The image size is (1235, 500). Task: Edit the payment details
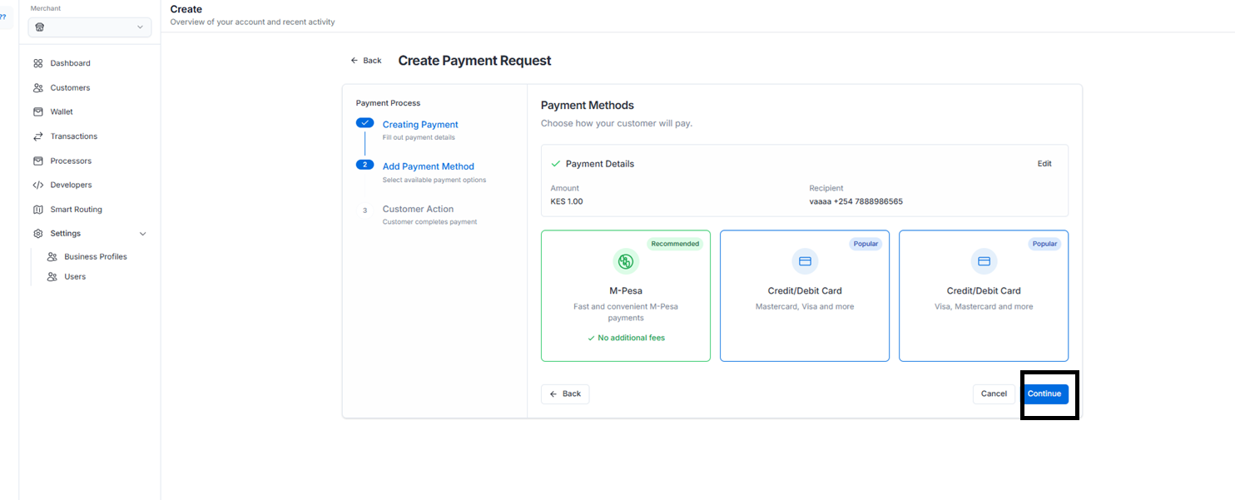pos(1044,164)
